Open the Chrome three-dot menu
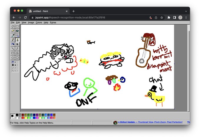Screen dimensions: 200x138 click(186, 18)
